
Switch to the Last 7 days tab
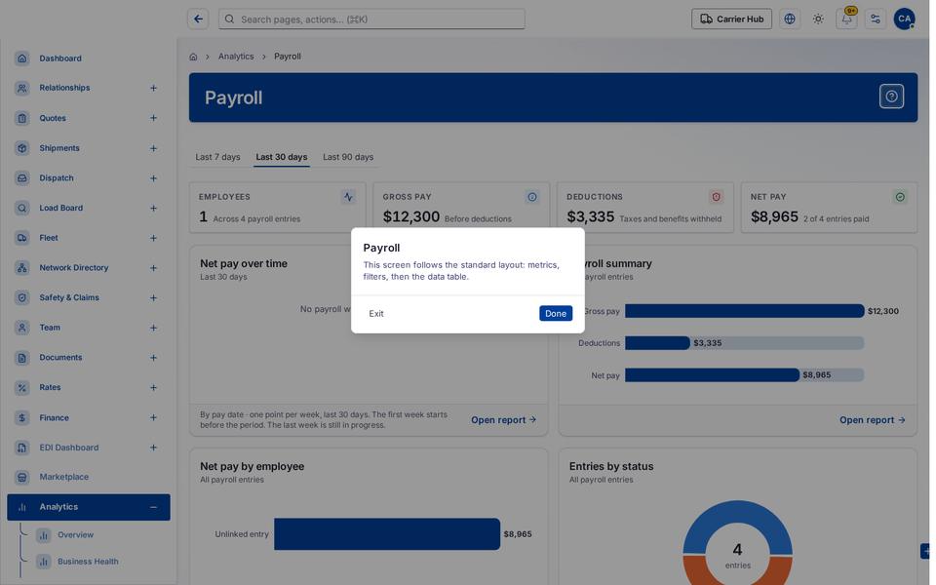click(x=217, y=157)
